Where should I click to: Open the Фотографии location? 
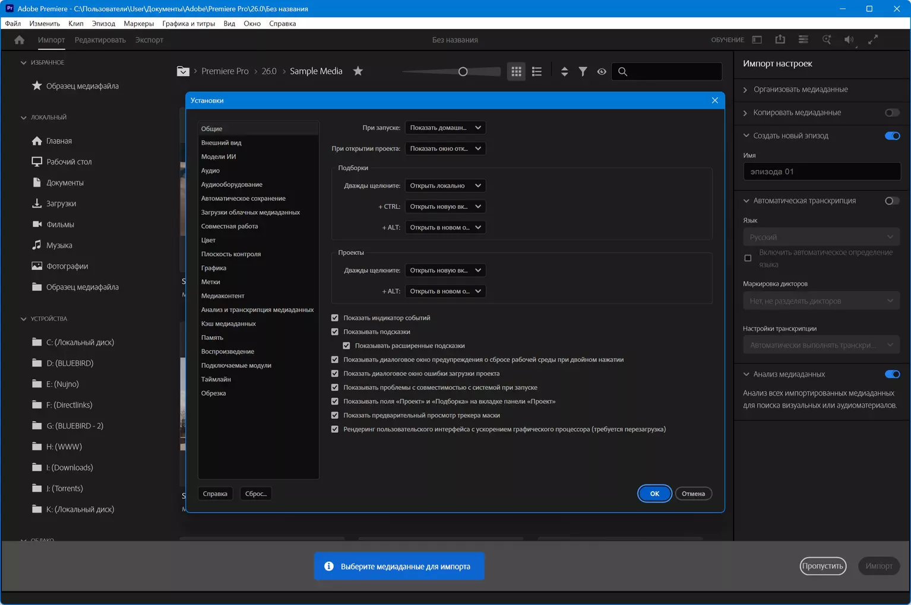pos(67,266)
